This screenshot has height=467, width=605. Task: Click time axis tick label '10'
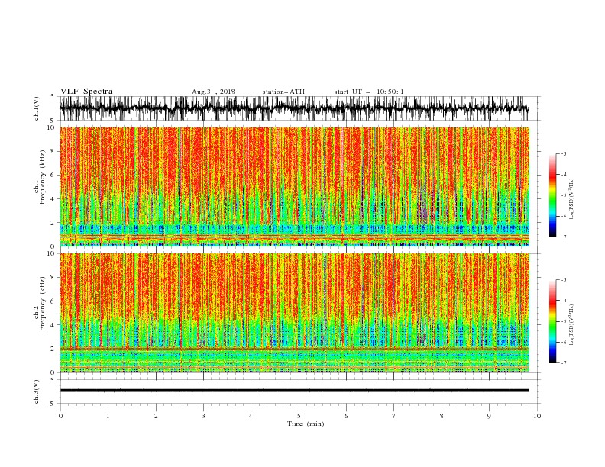[x=537, y=416]
